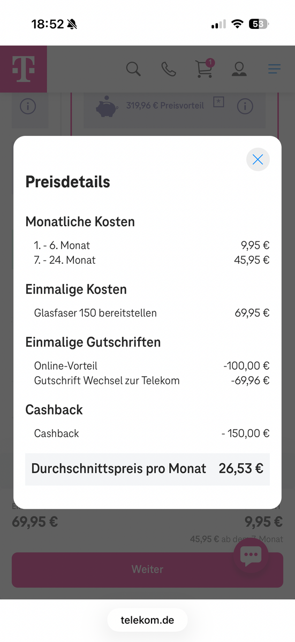This screenshot has width=295, height=642.
Task: Tap the Cashback -150,00 € line
Action: coord(152,433)
